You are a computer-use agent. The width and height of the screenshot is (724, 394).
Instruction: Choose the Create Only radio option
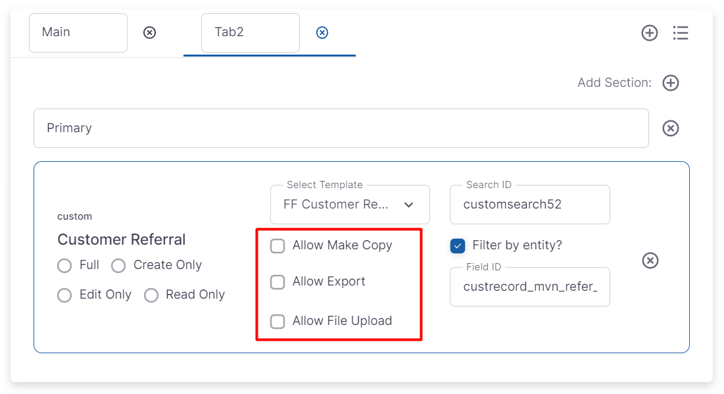point(118,266)
